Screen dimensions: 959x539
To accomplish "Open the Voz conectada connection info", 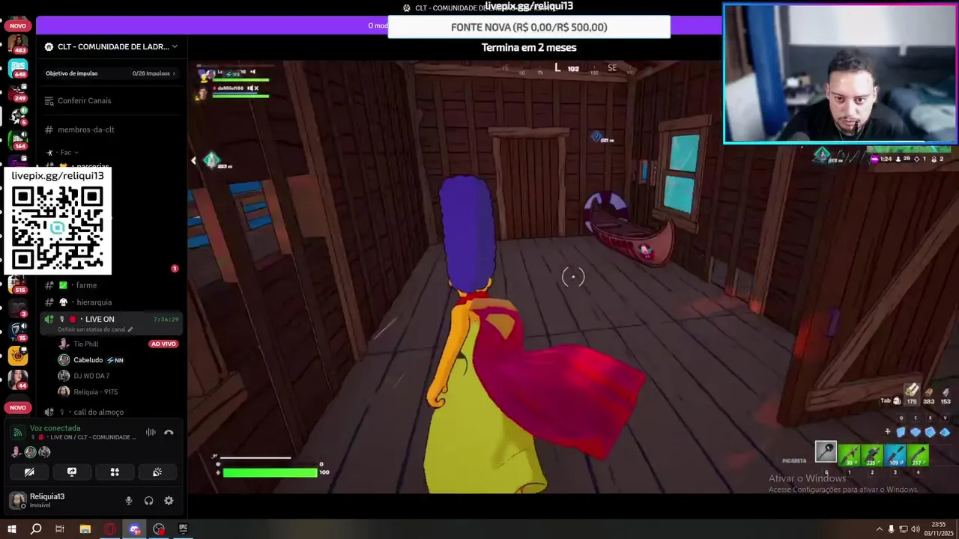I will pos(55,428).
